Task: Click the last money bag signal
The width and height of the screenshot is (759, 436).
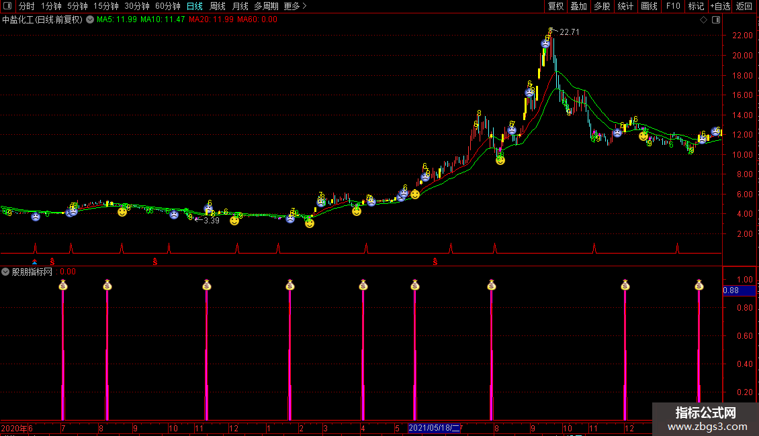Action: [x=699, y=284]
